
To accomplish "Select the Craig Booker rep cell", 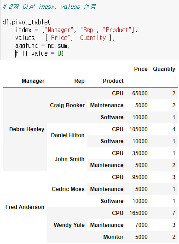I will pyautogui.click(x=67, y=105).
